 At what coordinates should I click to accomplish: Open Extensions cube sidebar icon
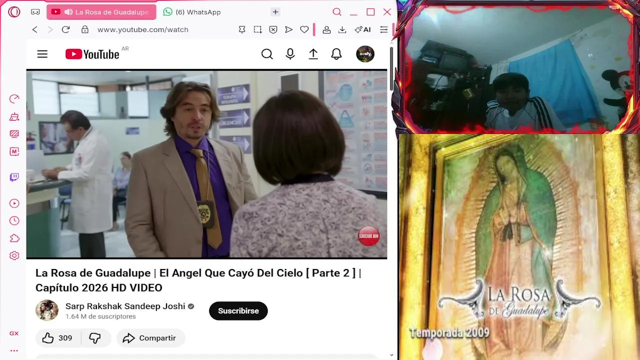coord(14,238)
